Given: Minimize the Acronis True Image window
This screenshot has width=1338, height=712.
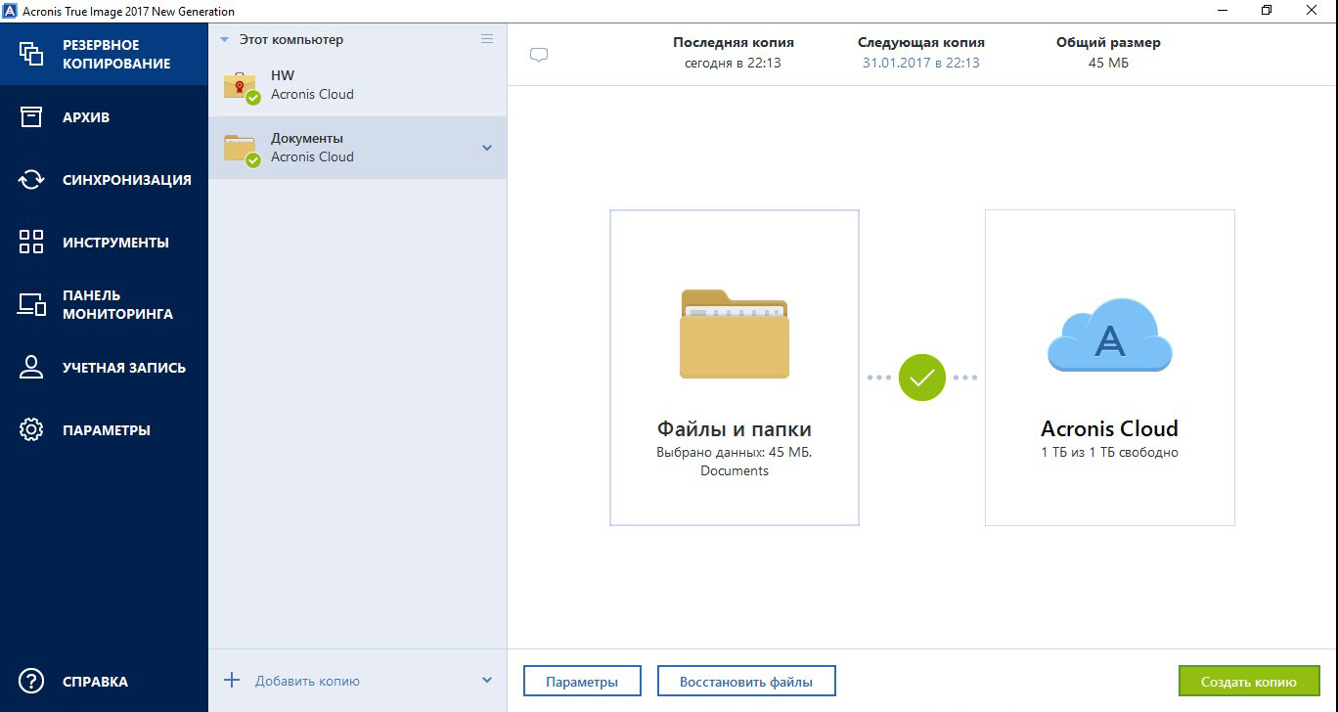Looking at the screenshot, I should [x=1222, y=10].
